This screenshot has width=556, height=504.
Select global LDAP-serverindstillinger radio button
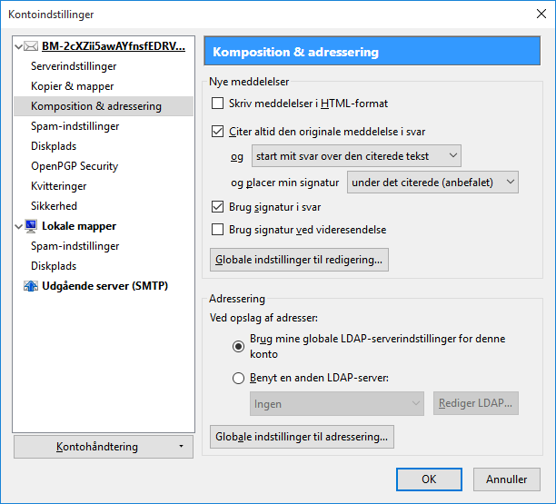coord(239,346)
